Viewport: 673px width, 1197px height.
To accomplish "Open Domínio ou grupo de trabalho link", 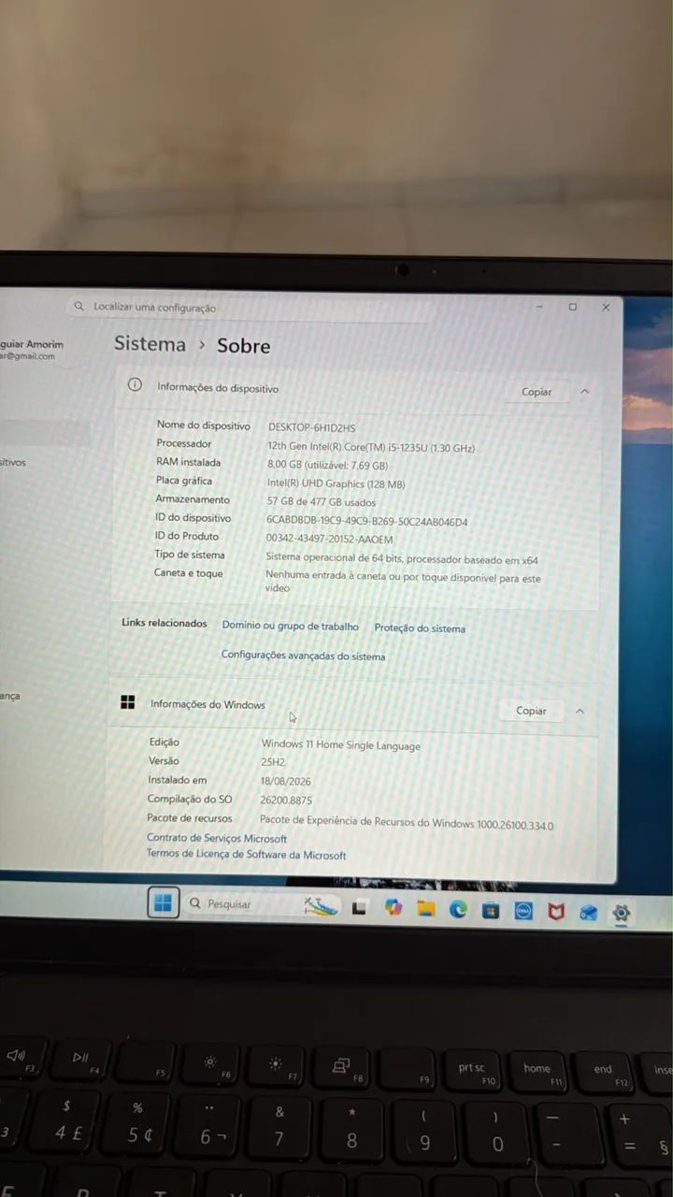I will click(x=290, y=626).
